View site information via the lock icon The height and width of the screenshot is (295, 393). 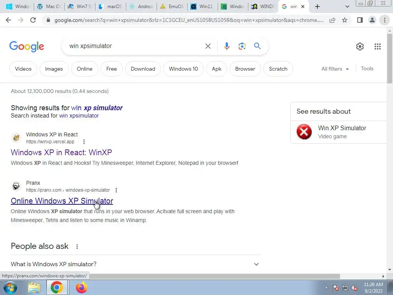tap(48, 20)
